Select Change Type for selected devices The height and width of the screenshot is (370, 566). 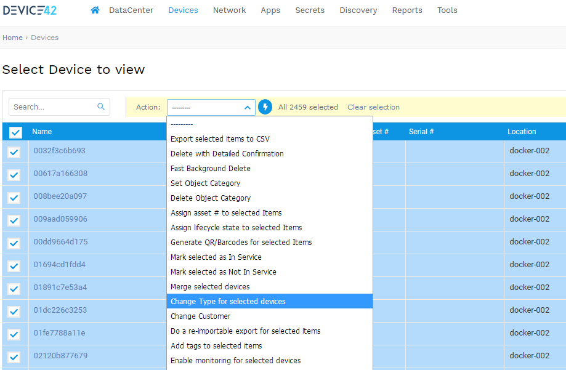click(x=228, y=302)
